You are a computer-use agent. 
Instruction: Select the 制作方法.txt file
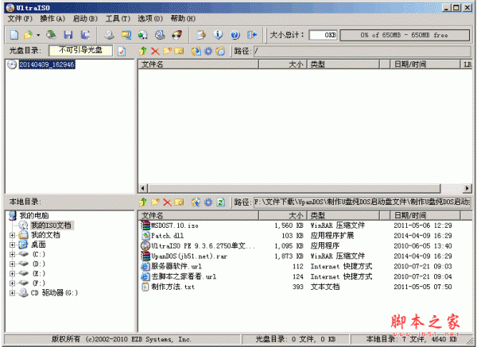pos(173,287)
